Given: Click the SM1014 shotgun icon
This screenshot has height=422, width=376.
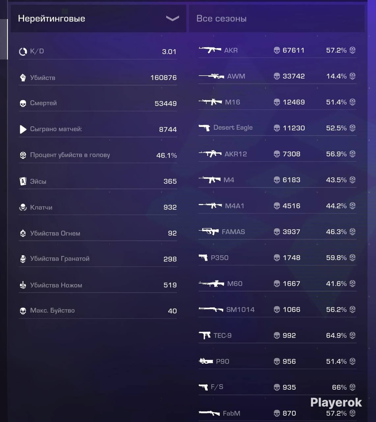Looking at the screenshot, I should 211,309.
